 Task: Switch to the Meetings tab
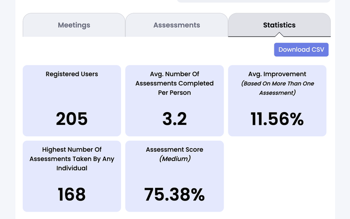pyautogui.click(x=74, y=25)
